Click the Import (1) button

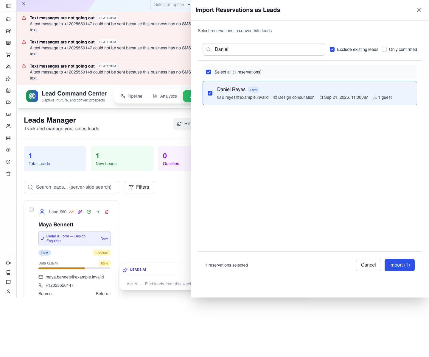[400, 265]
